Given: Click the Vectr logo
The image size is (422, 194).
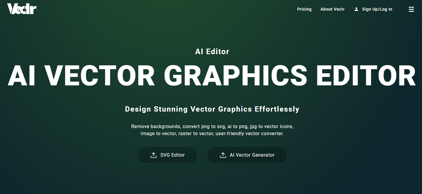Looking at the screenshot, I should (22, 9).
